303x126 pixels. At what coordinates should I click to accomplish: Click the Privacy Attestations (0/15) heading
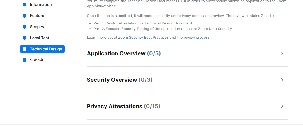[x=123, y=106]
